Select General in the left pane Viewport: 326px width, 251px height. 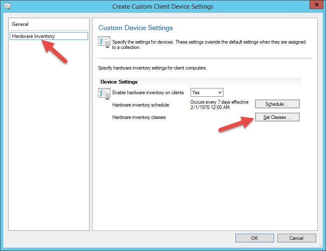pyautogui.click(x=21, y=24)
